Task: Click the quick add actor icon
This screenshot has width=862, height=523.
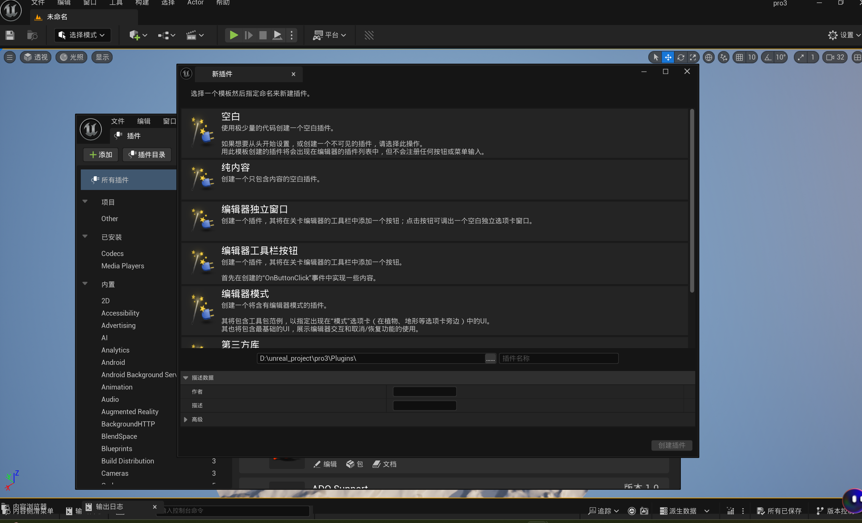Action: click(x=135, y=35)
